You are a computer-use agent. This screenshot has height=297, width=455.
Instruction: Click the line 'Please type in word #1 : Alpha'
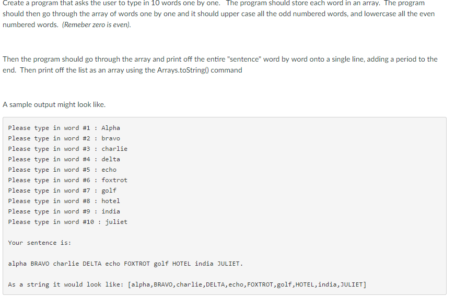pyautogui.click(x=64, y=128)
